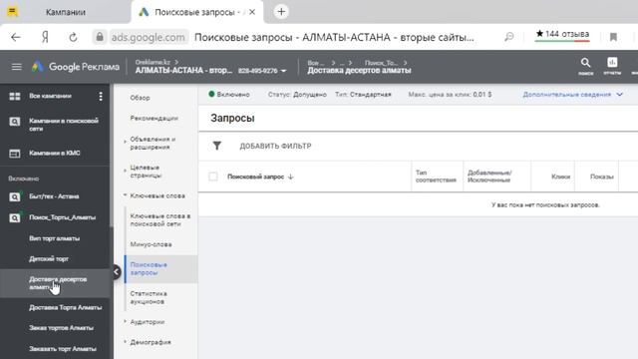The image size is (638, 359).
Task: Click the filter funnel icon
Action: coord(217,146)
